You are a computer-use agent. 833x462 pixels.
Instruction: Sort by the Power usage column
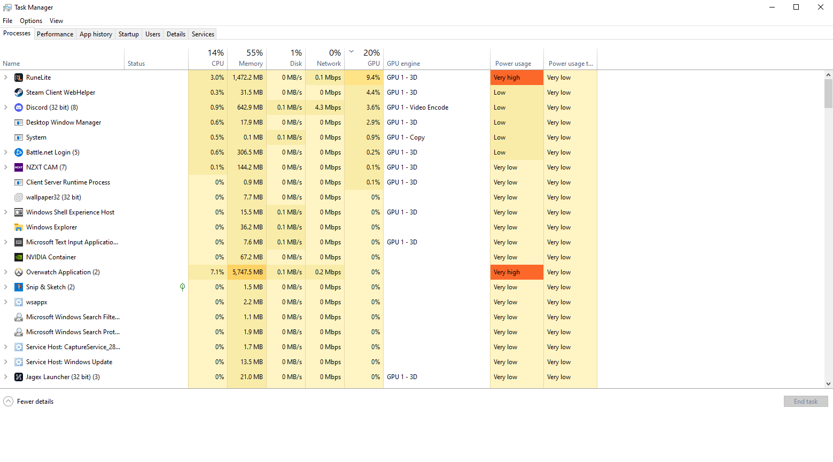517,58
